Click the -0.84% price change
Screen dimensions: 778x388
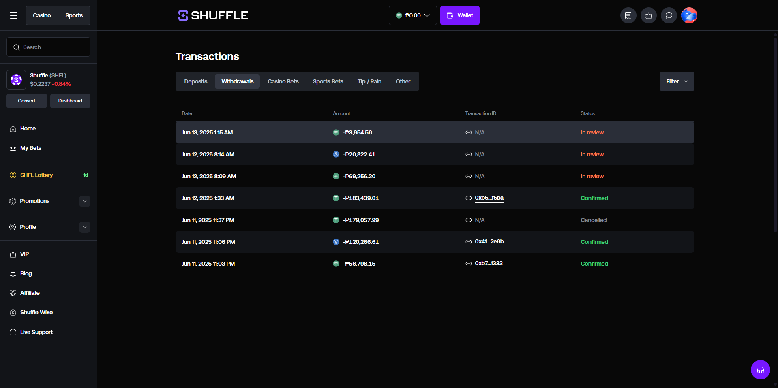pyautogui.click(x=62, y=84)
